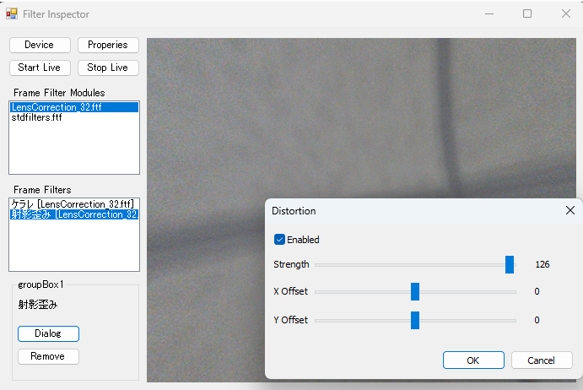This screenshot has width=583, height=390.
Task: Click the 射影歪み label in groupBox1
Action: coord(38,305)
